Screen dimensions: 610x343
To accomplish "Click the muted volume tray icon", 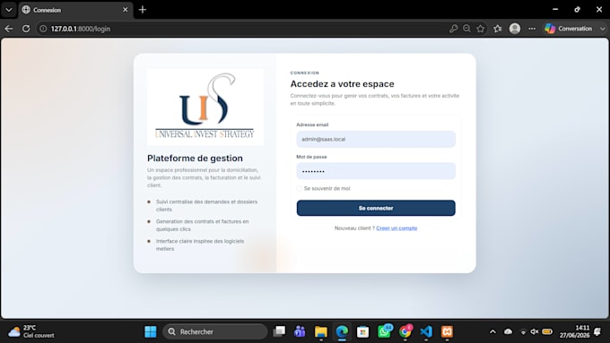I will [535, 331].
